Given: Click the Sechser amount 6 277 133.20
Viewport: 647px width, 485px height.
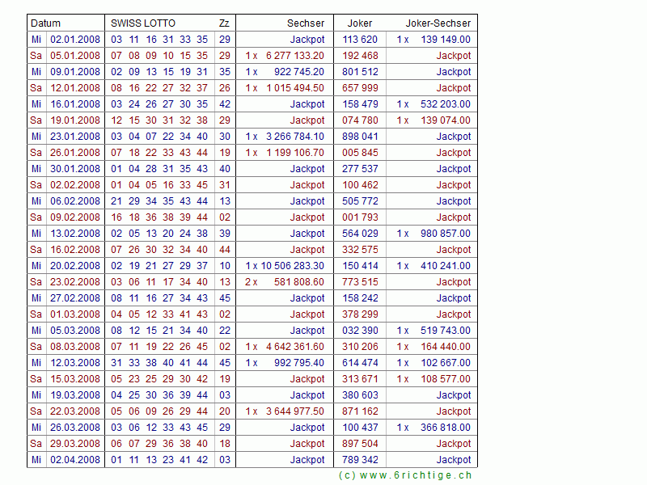Looking at the screenshot, I should point(294,56).
